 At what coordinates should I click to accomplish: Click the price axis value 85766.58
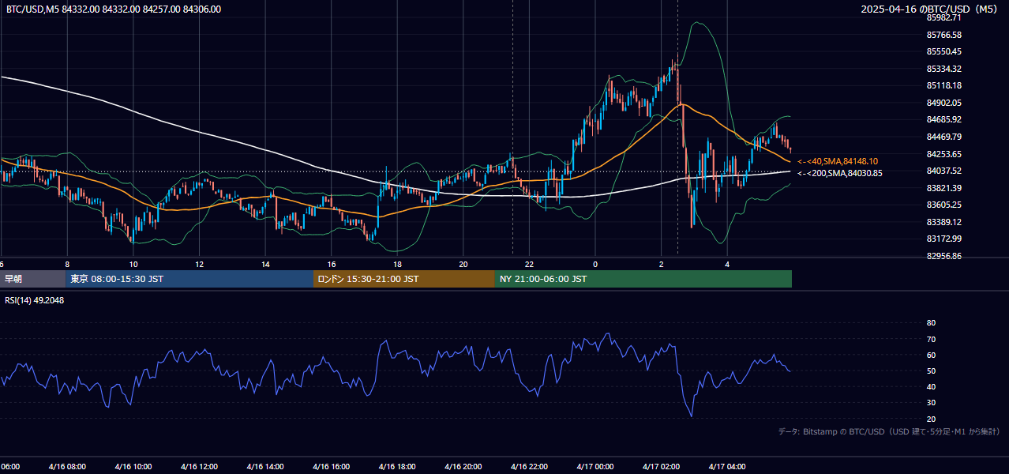[944, 35]
